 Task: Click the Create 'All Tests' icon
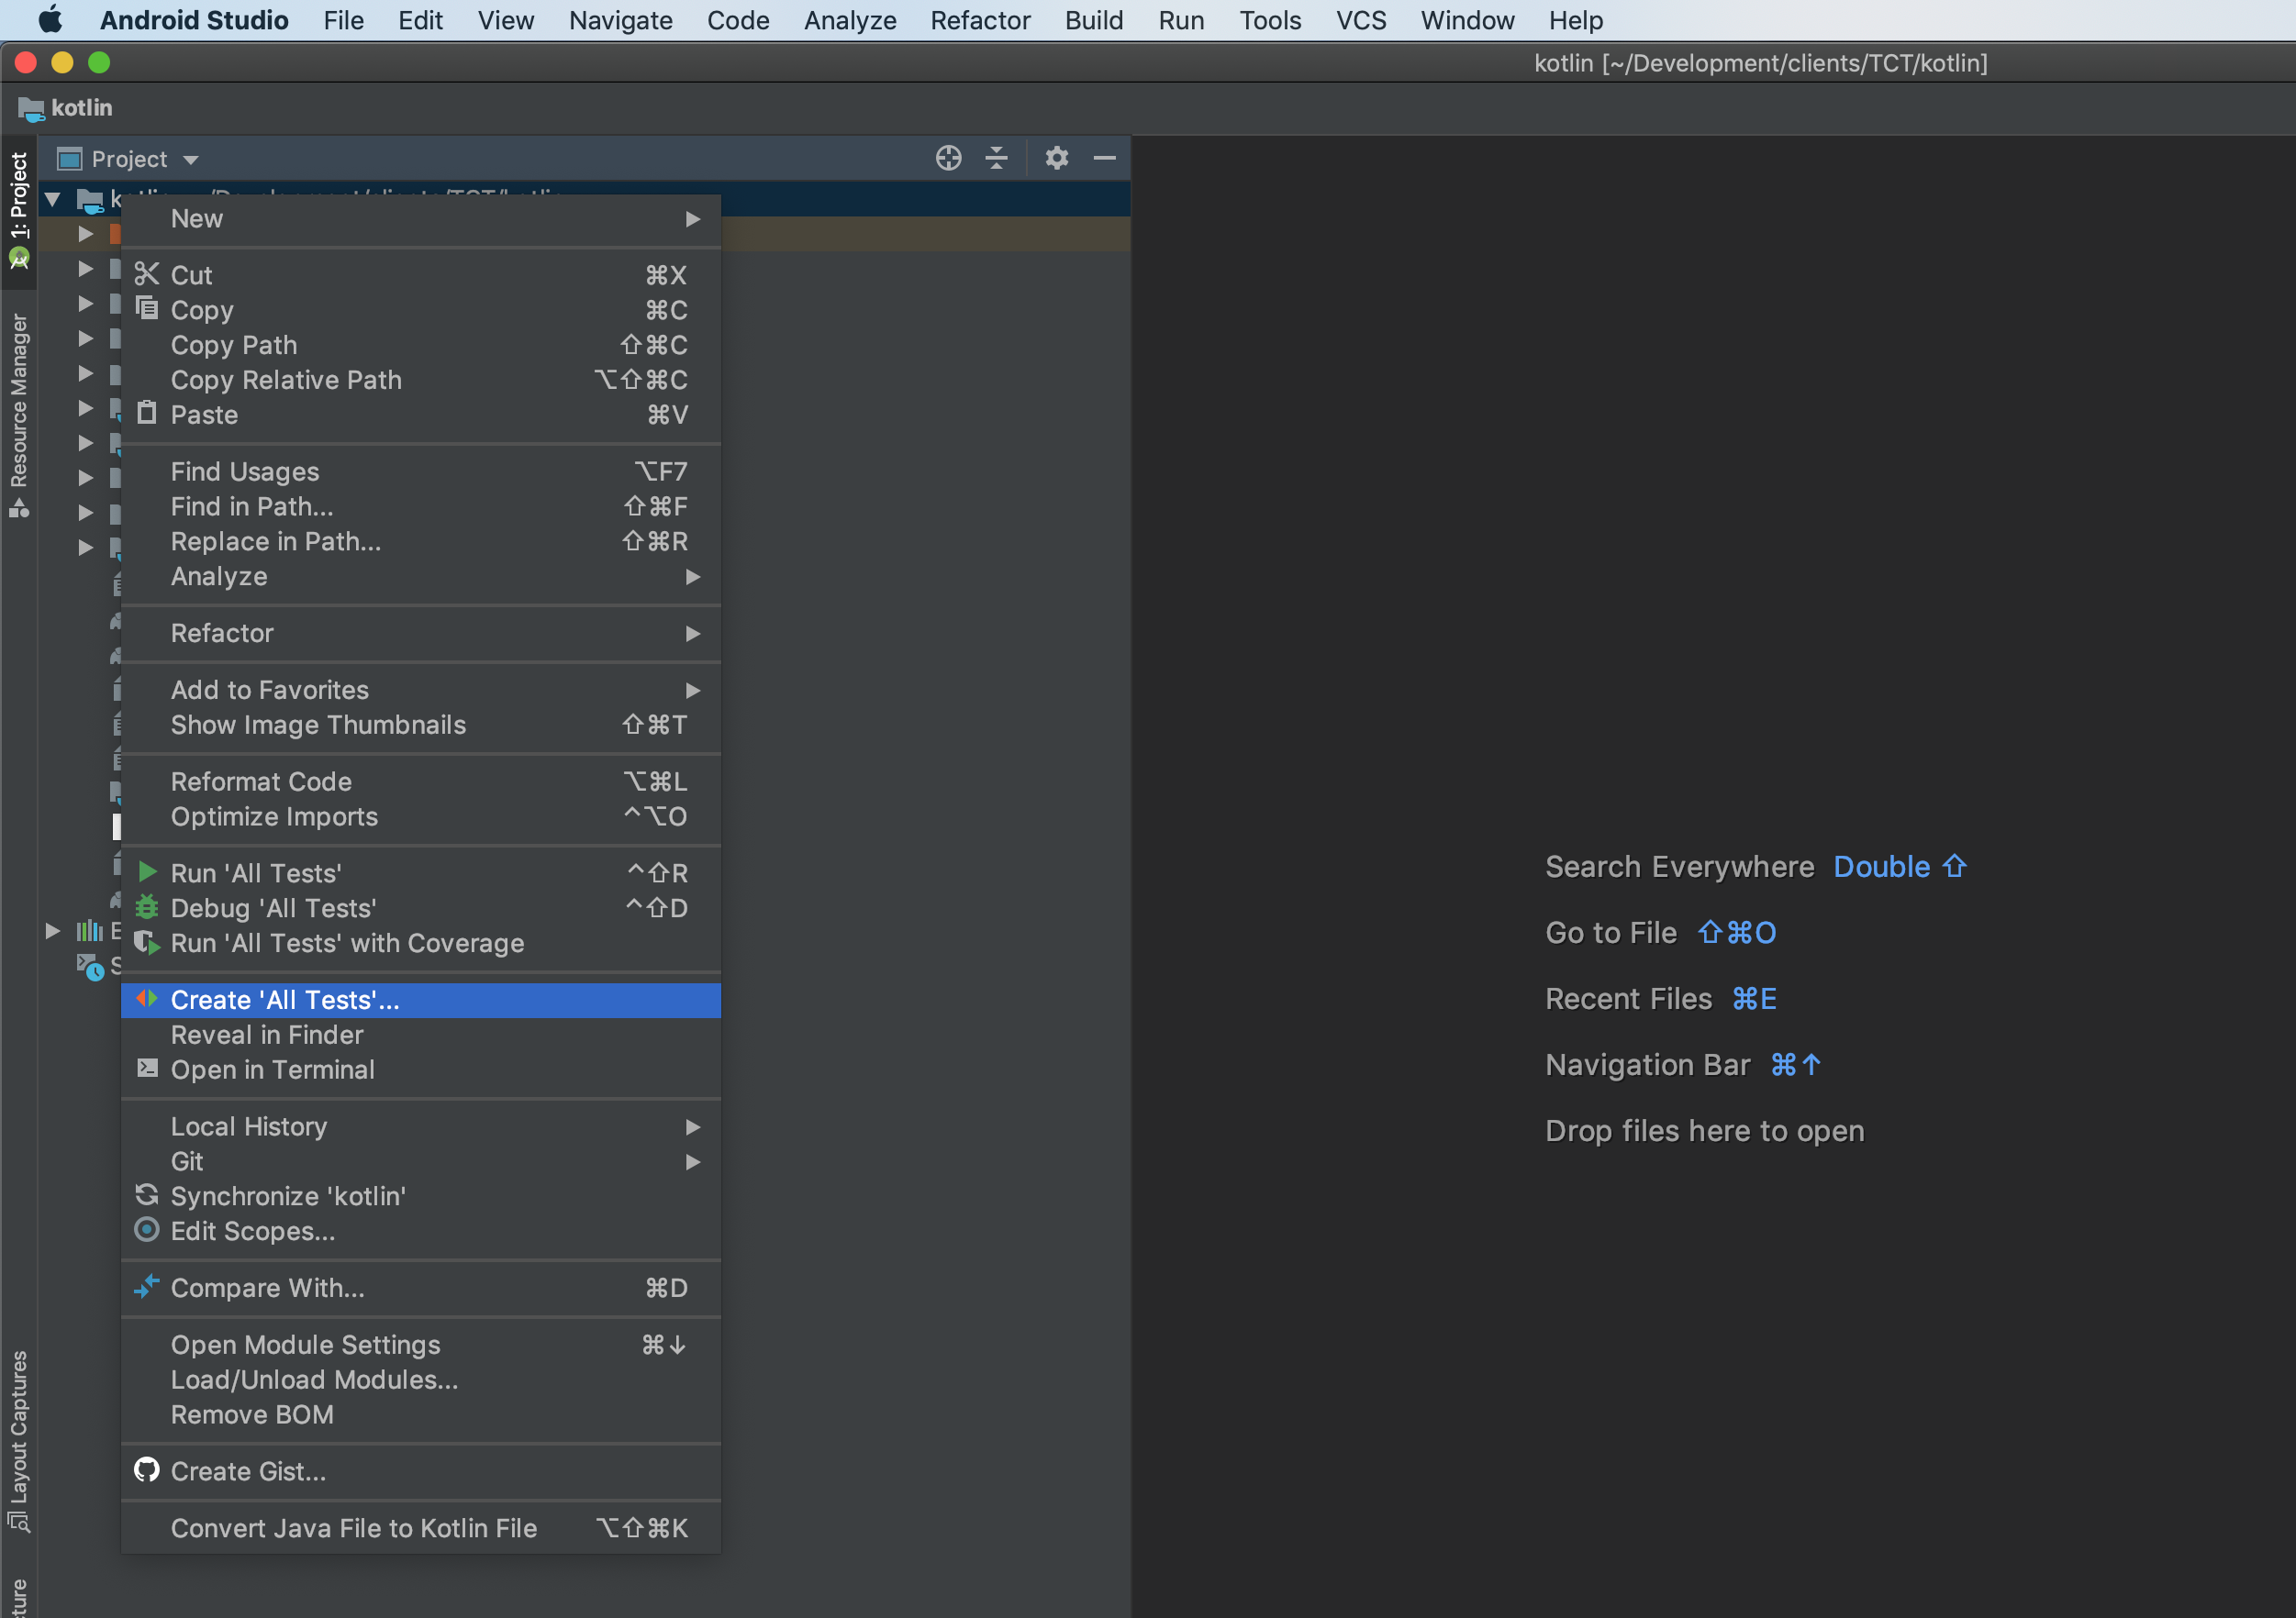[x=147, y=1000]
